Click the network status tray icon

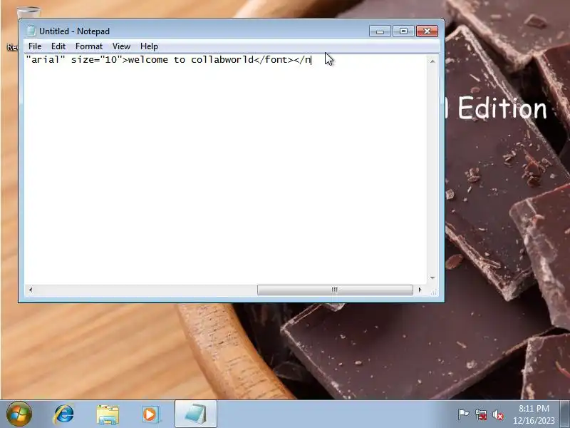coord(480,414)
